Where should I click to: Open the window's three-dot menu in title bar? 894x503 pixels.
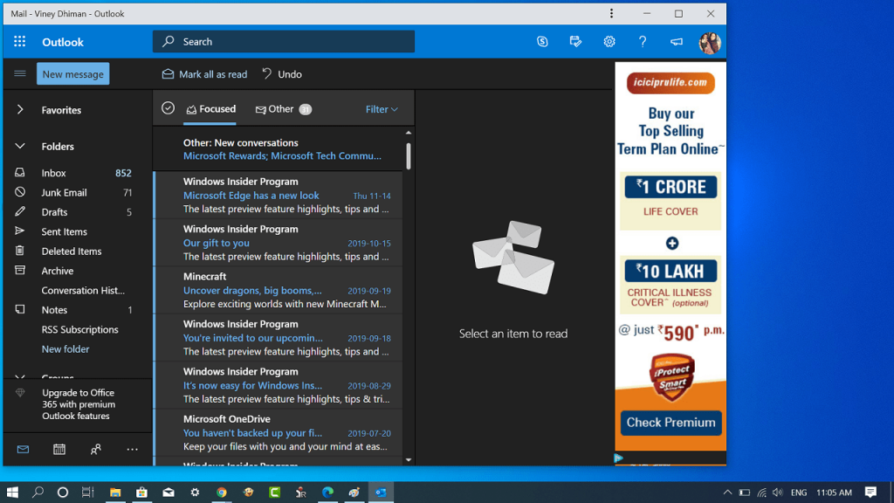coord(611,13)
